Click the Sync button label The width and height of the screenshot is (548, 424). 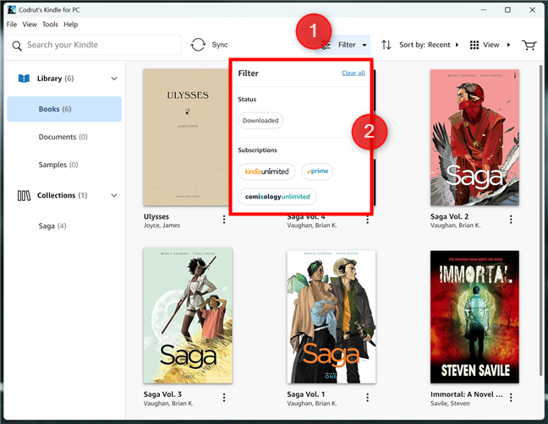(x=220, y=45)
